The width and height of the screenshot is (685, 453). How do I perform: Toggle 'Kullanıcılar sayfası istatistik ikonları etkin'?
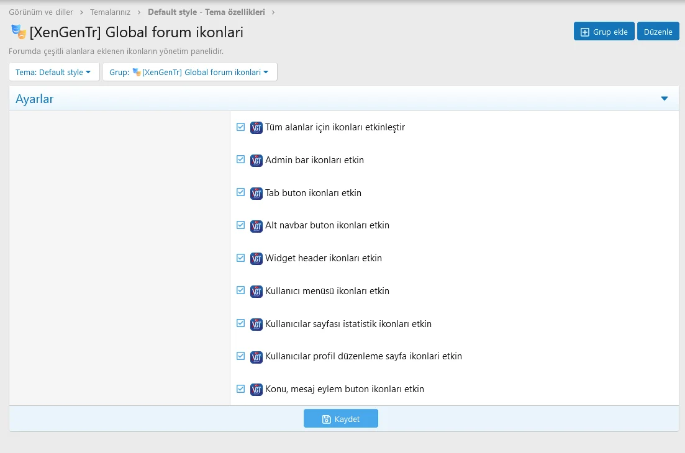(x=240, y=323)
